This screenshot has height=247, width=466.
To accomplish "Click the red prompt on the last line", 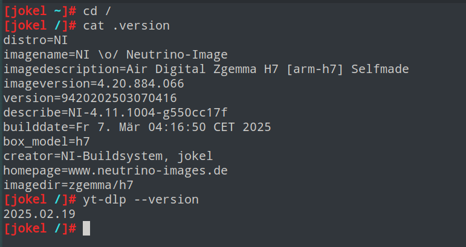I will click(x=40, y=228).
